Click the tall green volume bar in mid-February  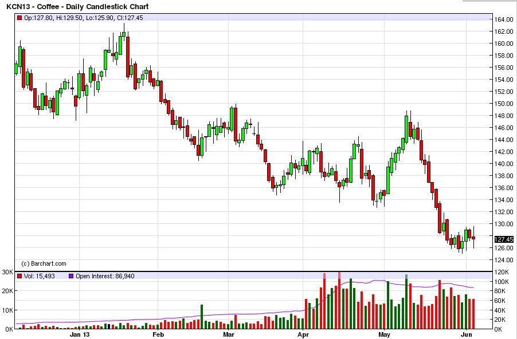pos(202,317)
